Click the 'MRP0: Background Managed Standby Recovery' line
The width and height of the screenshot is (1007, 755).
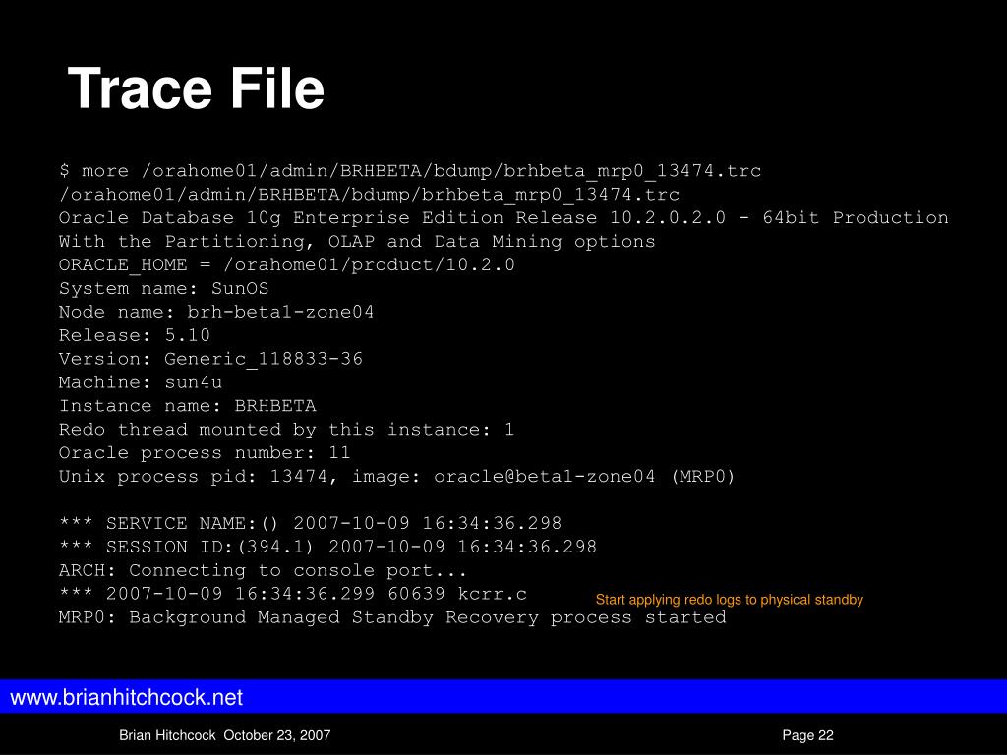[x=392, y=617]
